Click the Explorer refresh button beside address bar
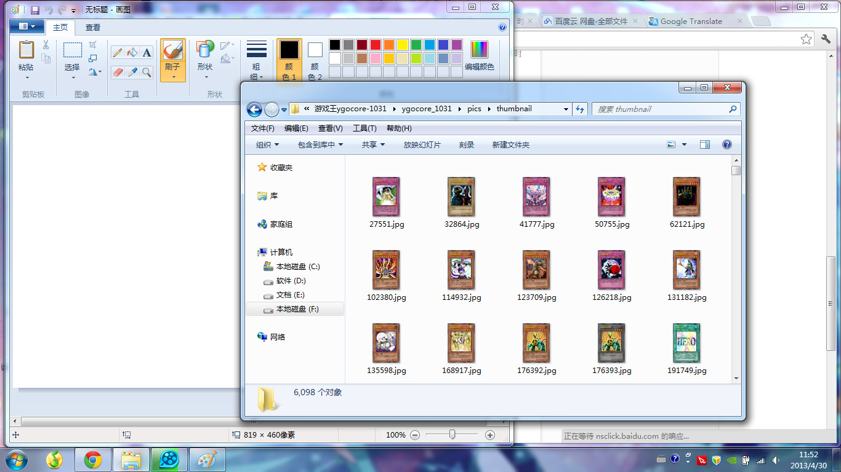The height and width of the screenshot is (472, 841). coord(580,109)
